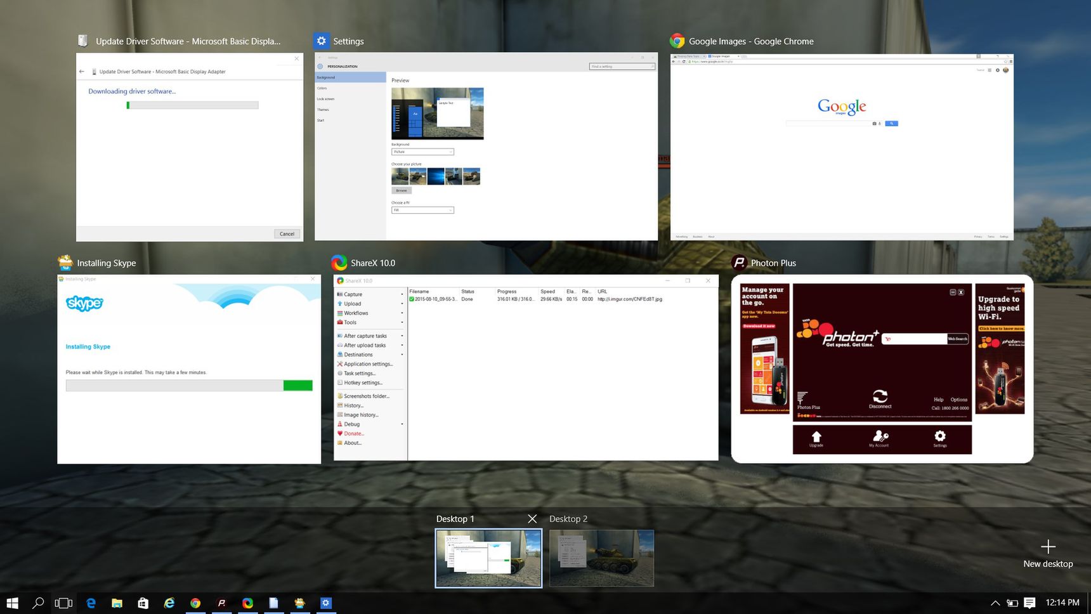Click the driver download progress bar

(x=192, y=105)
